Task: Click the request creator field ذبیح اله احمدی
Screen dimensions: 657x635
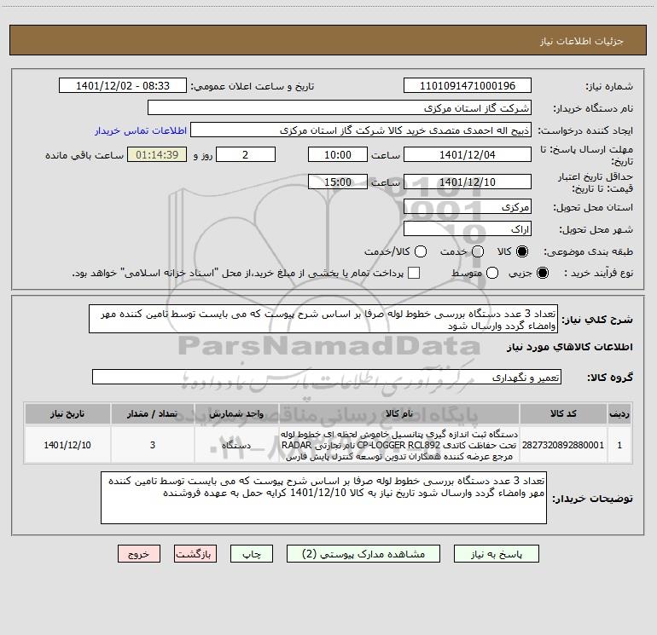Action: [x=361, y=130]
